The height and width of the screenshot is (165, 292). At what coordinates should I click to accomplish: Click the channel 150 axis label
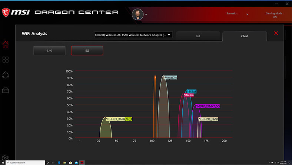click(188, 141)
